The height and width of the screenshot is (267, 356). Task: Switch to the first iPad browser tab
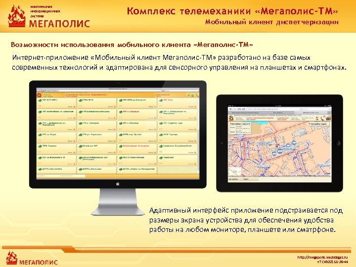point(245,113)
